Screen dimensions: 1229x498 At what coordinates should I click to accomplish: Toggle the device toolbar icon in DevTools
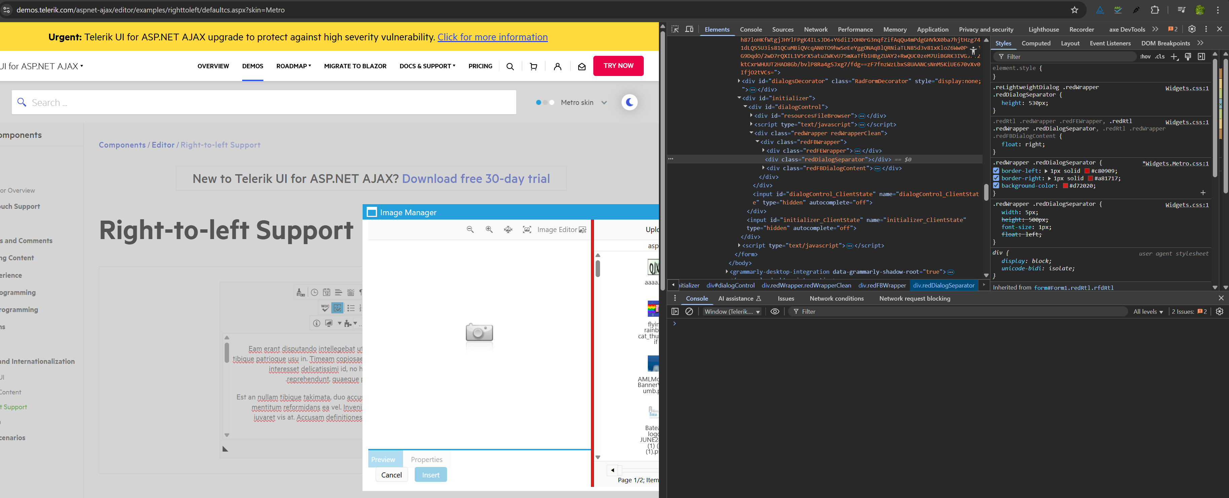[x=690, y=29]
